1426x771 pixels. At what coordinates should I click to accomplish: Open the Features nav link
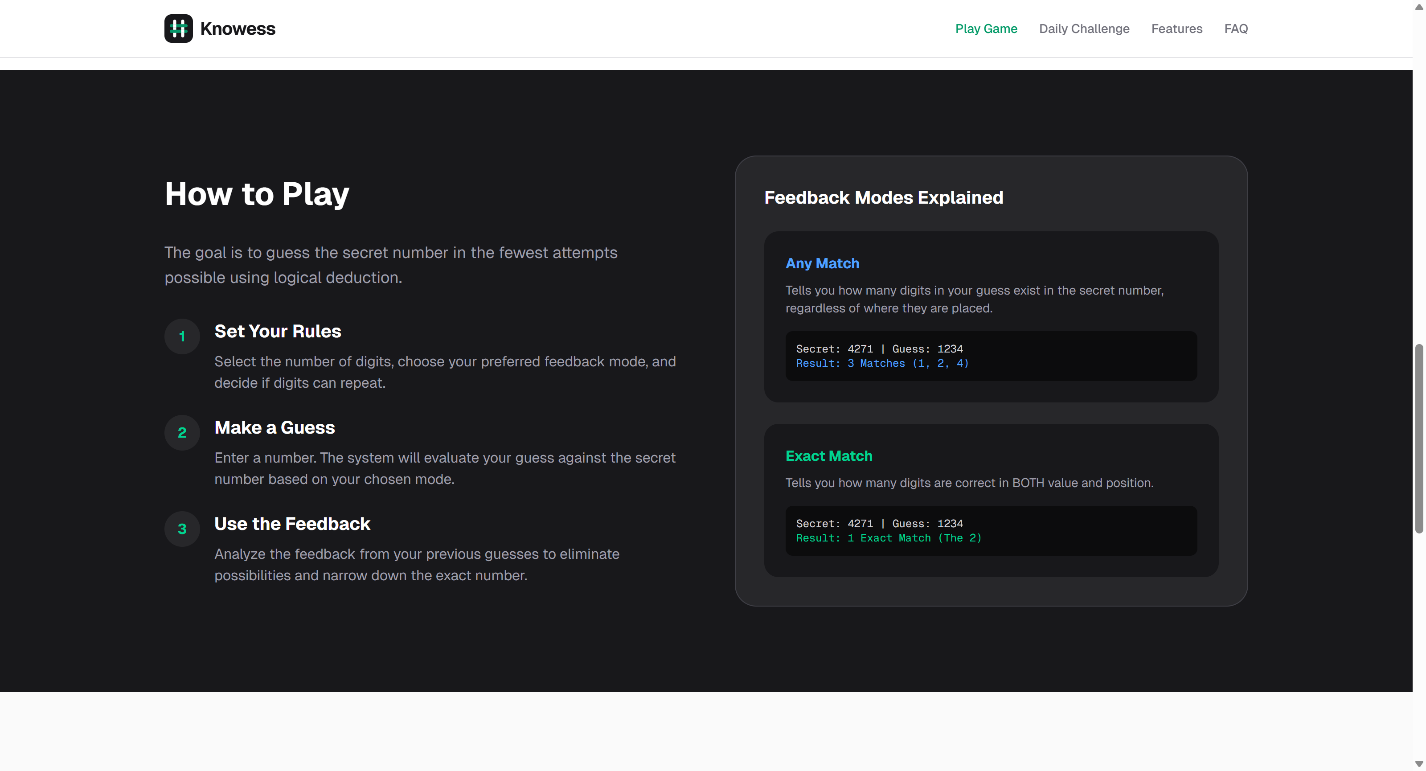[1176, 29]
